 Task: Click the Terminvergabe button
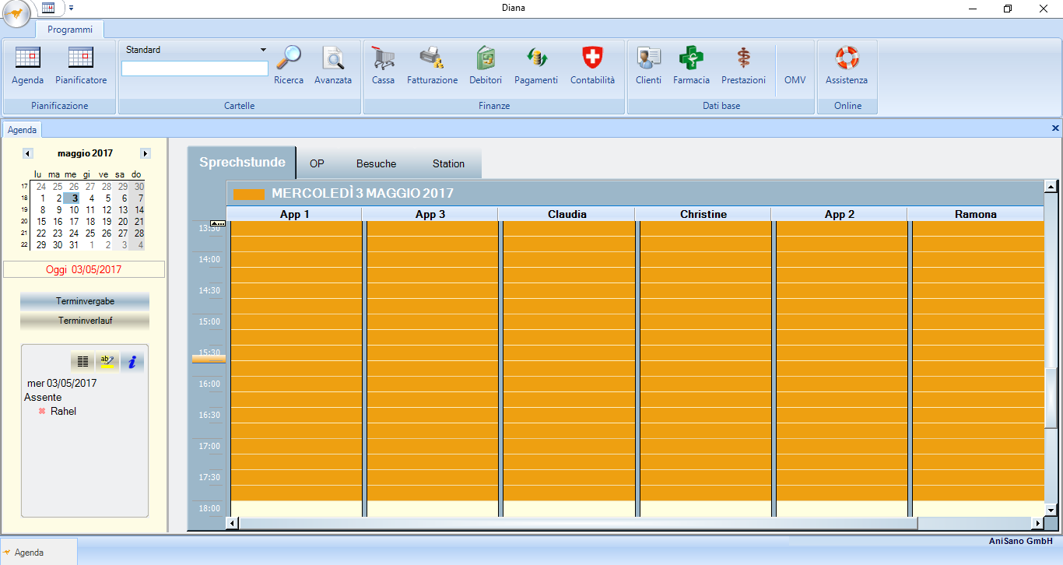[85, 301]
